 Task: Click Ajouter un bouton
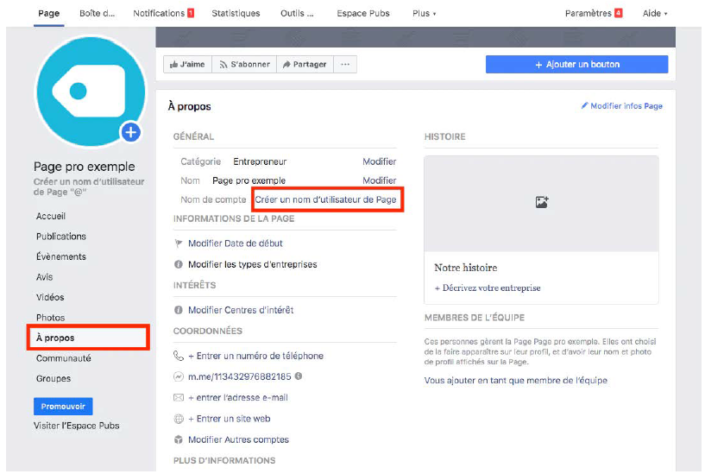click(577, 64)
